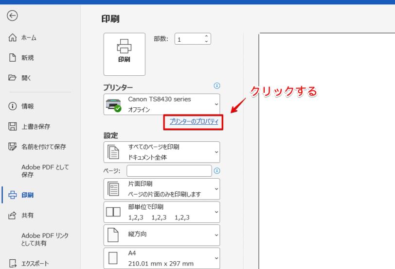Click the ページ range input field
The image size is (395, 269).
point(169,171)
